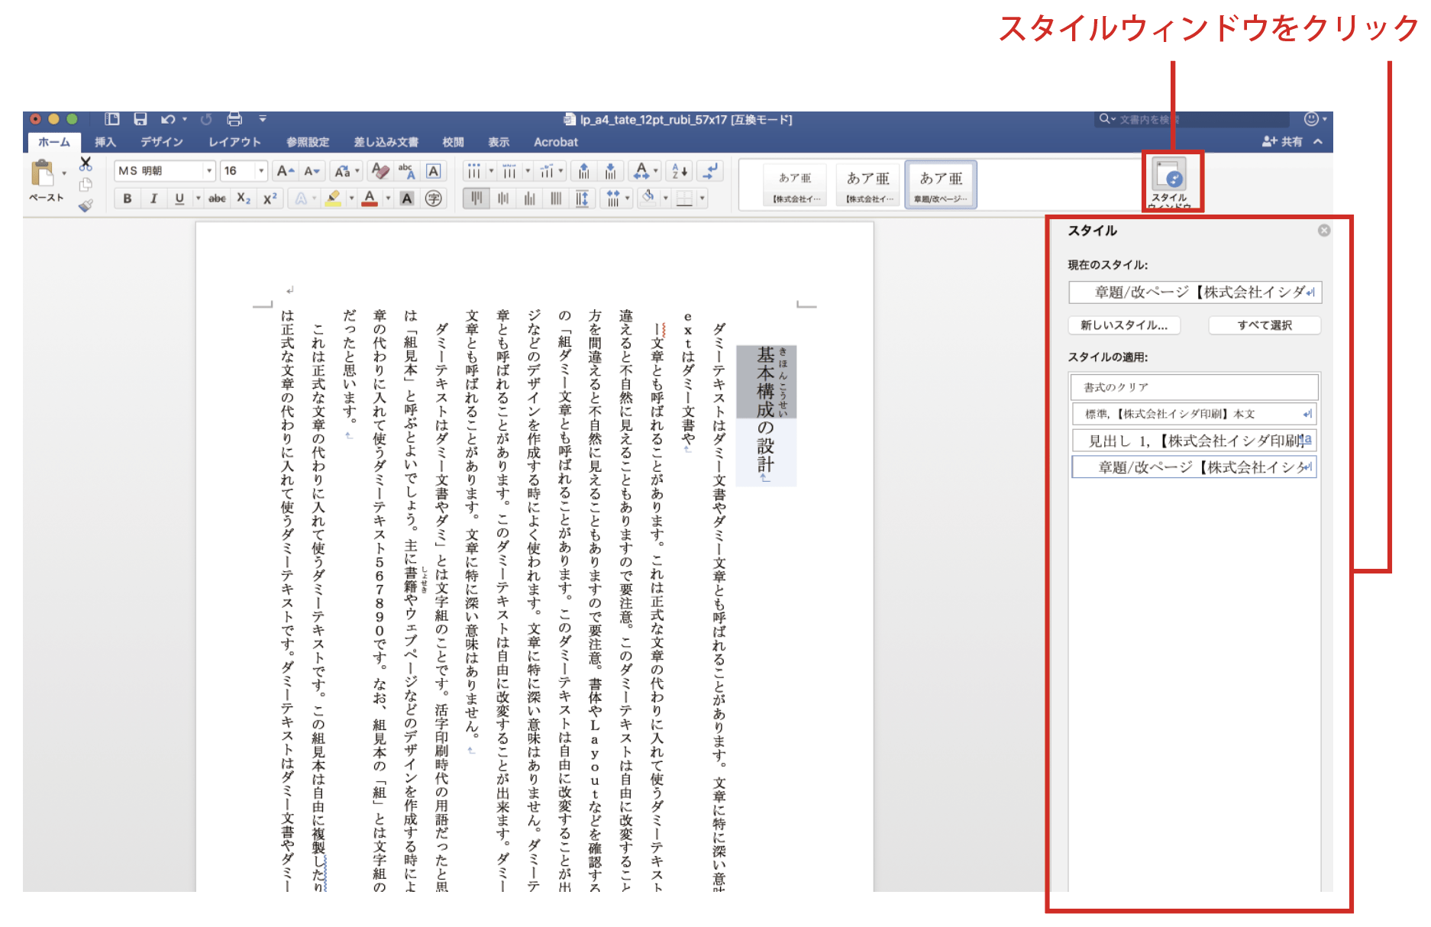Click the Print icon in title bar
Image resolution: width=1431 pixels, height=927 pixels.
(234, 119)
